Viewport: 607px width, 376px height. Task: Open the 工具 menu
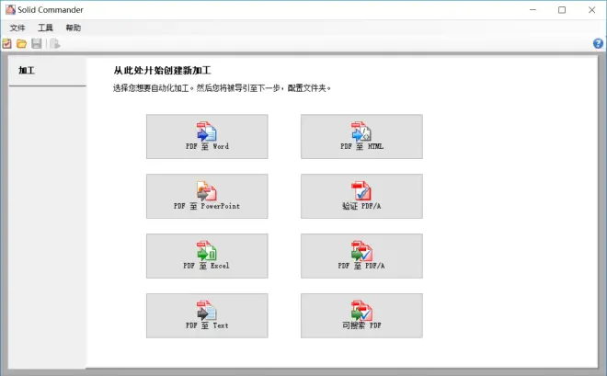point(45,28)
